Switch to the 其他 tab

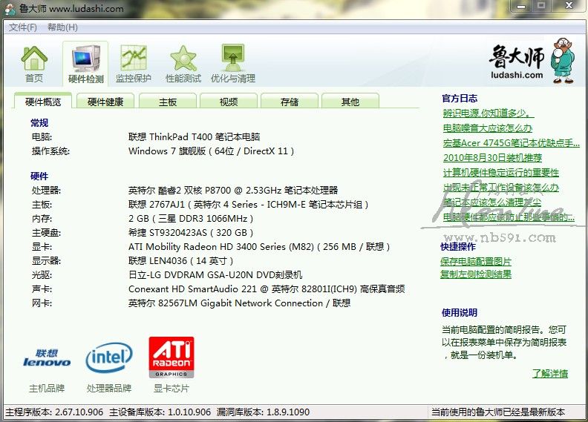point(350,102)
